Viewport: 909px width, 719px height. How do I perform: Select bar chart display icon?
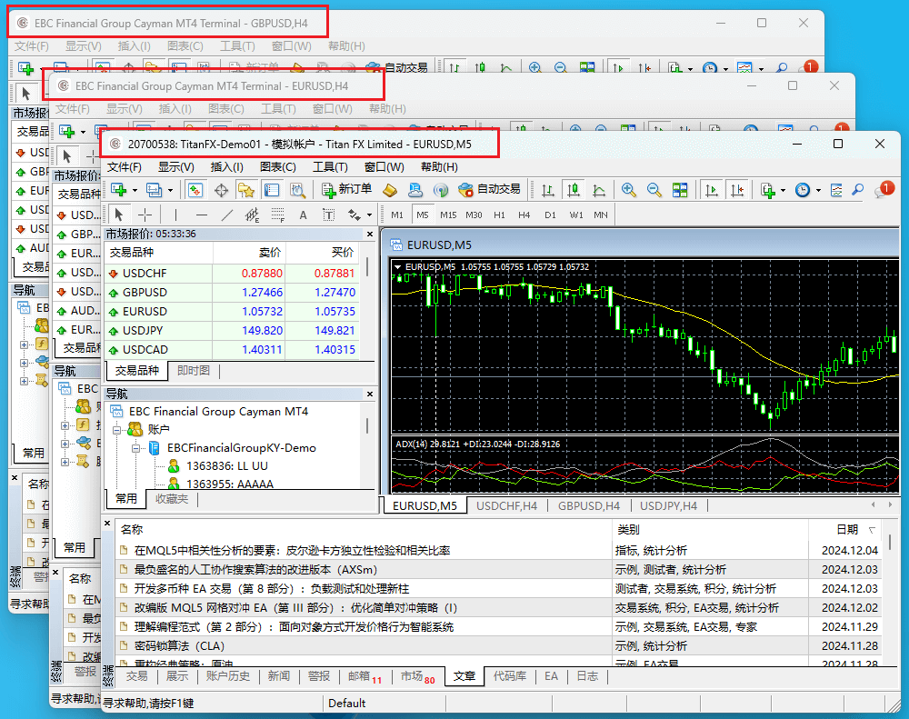point(547,190)
